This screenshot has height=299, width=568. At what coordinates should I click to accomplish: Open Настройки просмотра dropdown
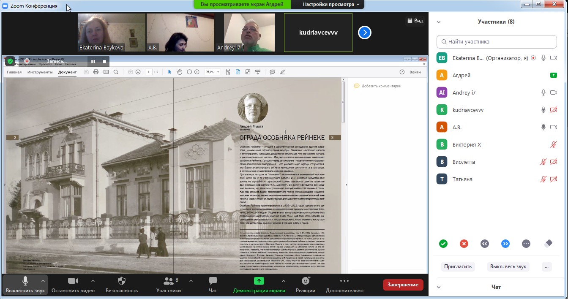point(331,4)
